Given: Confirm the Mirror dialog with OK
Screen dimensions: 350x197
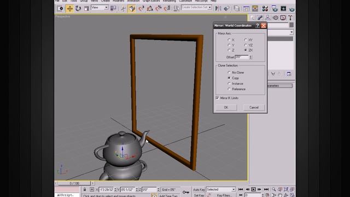Looking at the screenshot, I should pyautogui.click(x=226, y=107).
